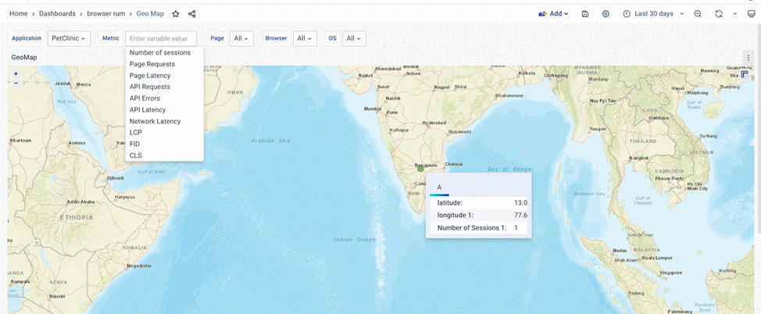Open GeoMap panel three-dot menu

(x=748, y=58)
